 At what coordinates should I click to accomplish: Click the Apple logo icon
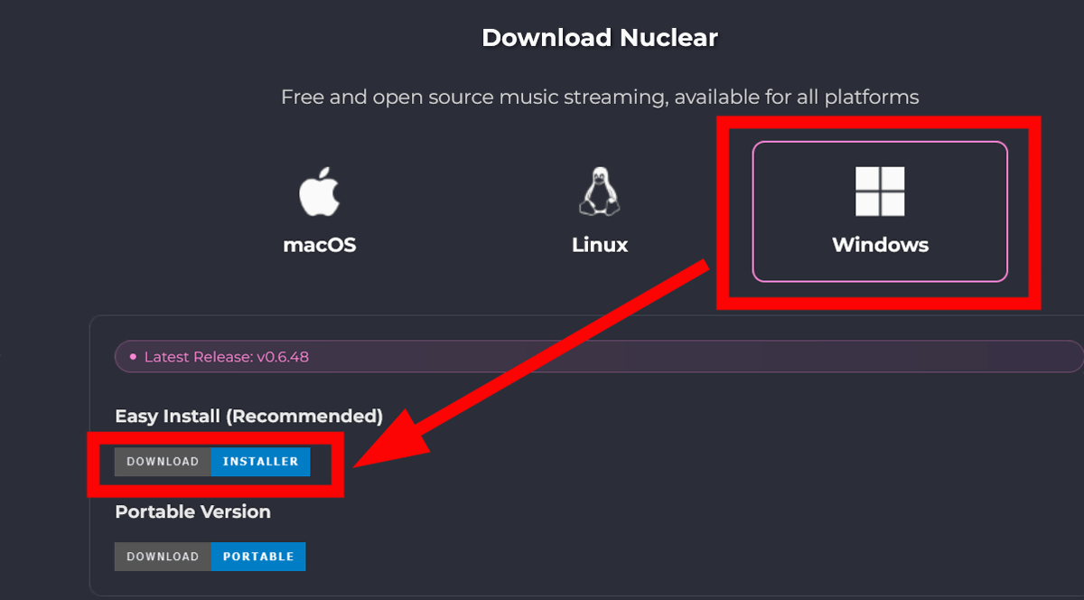[x=319, y=191]
